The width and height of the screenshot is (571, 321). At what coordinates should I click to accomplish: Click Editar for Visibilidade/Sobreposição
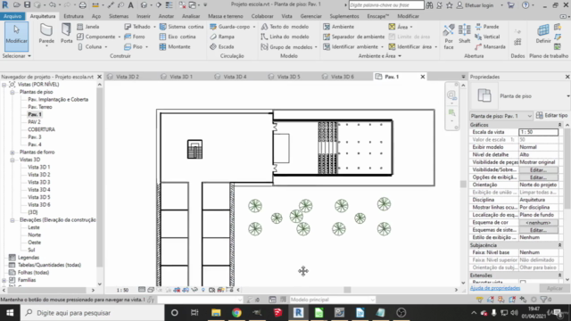(x=538, y=170)
